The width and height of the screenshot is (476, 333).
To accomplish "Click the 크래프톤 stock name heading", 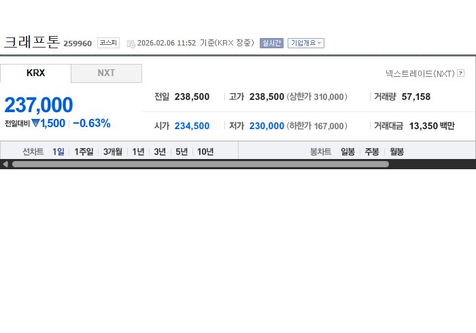I will 31,42.
